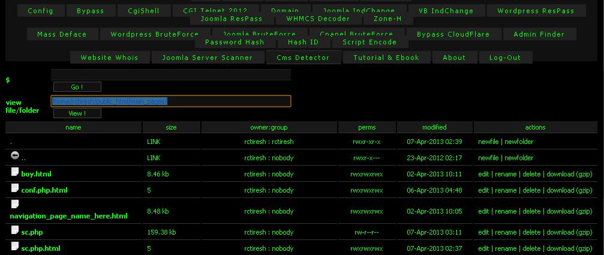Open Website Whois lookup
Screen dimensions: 604x255
109,58
